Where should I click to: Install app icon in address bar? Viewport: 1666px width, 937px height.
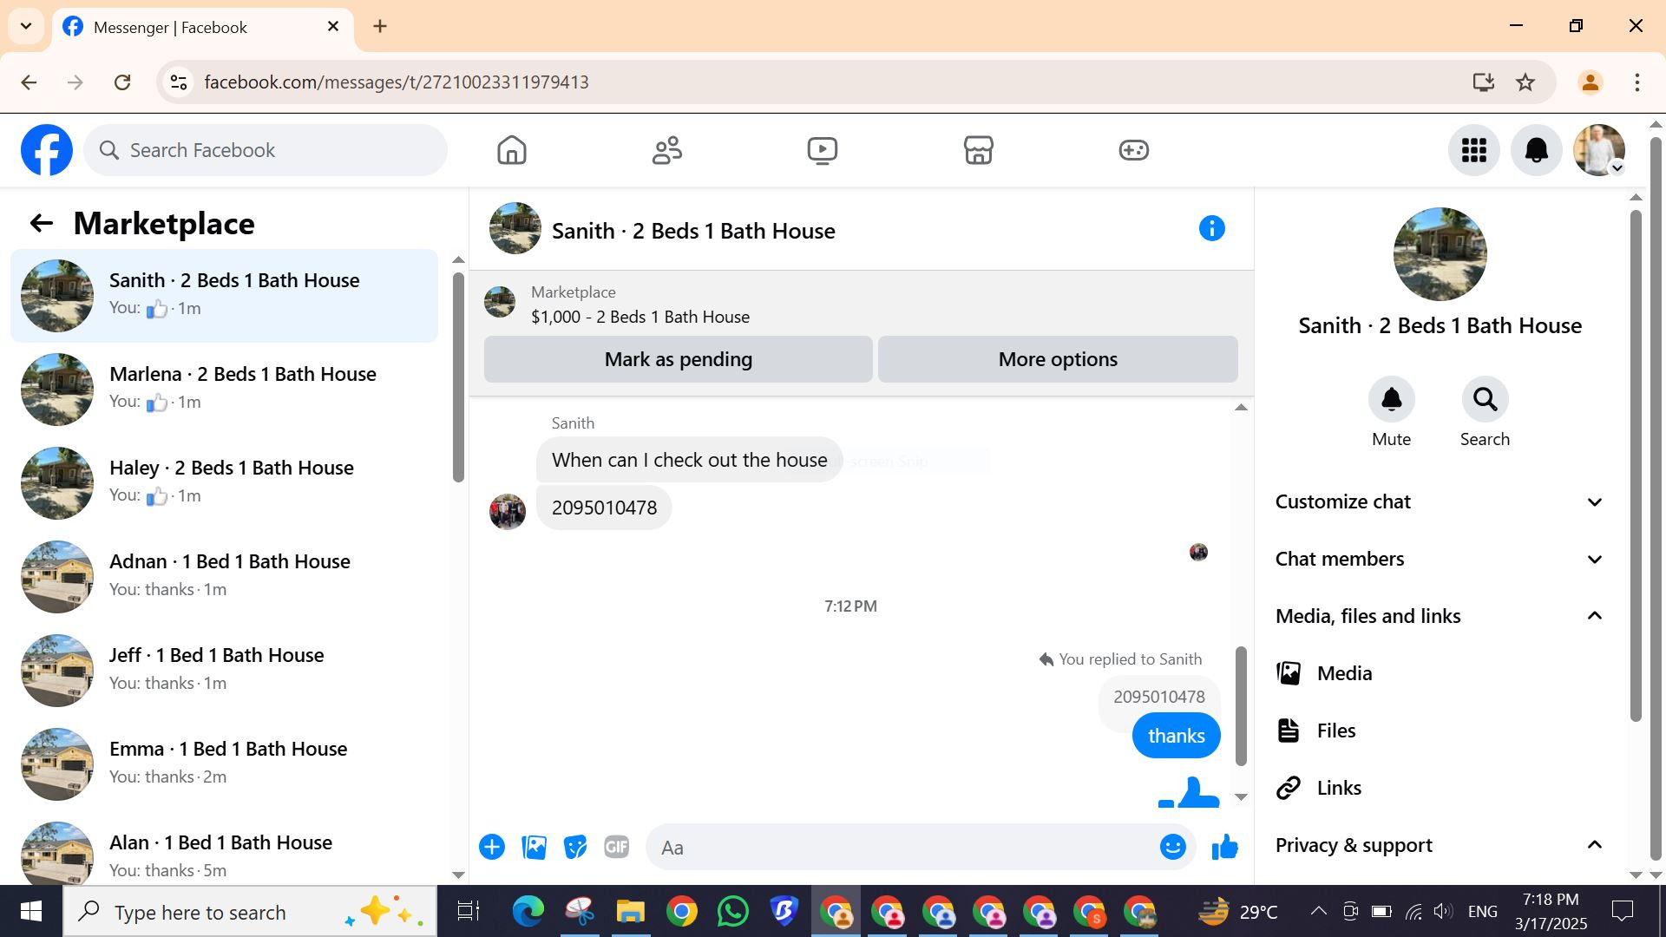tap(1484, 82)
